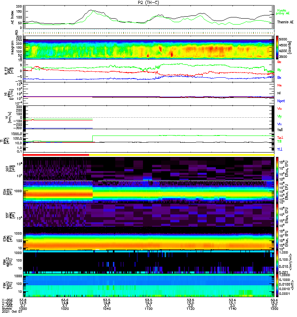Viewport: 297px width, 317px height.
Task: Click the blue Ti perpendicular legend label
Action: coord(280,149)
